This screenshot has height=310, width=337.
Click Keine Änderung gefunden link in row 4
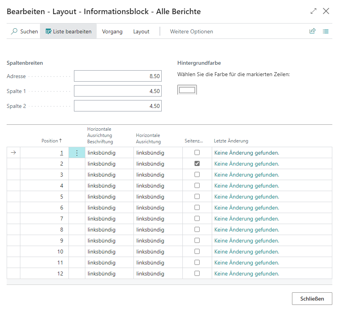(247, 186)
